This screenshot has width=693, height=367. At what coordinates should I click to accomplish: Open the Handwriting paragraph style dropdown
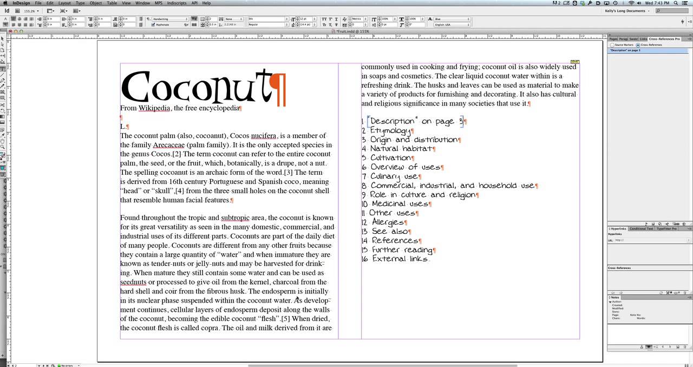tap(169, 19)
